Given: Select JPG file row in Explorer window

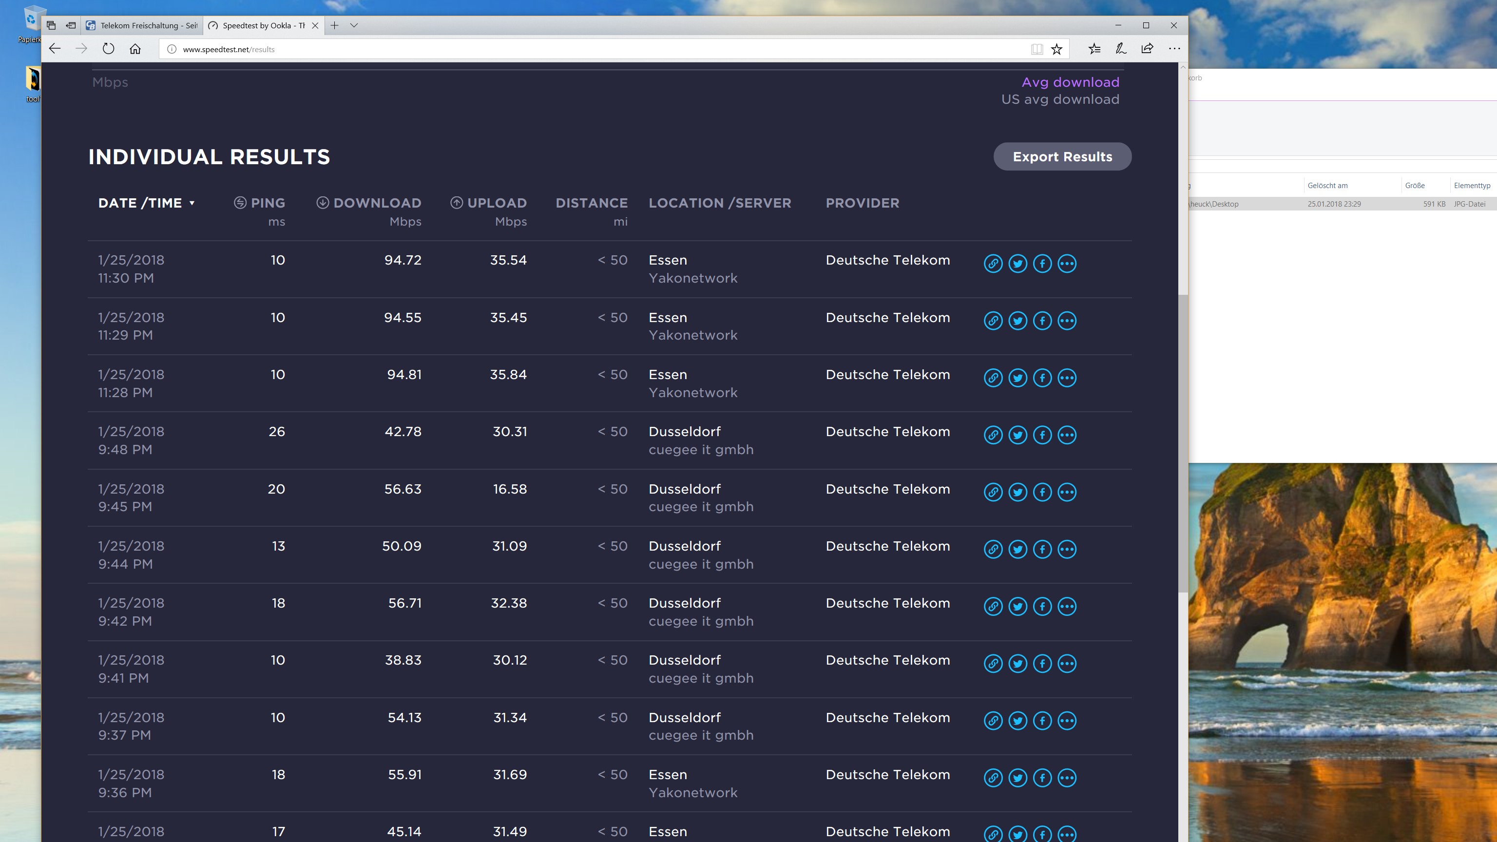Looking at the screenshot, I should pyautogui.click(x=1343, y=204).
